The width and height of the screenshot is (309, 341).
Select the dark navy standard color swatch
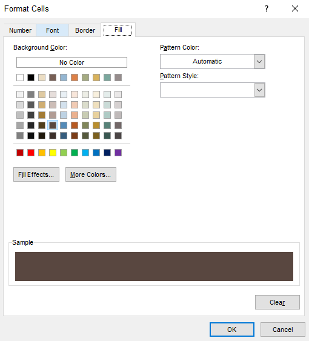(x=107, y=153)
